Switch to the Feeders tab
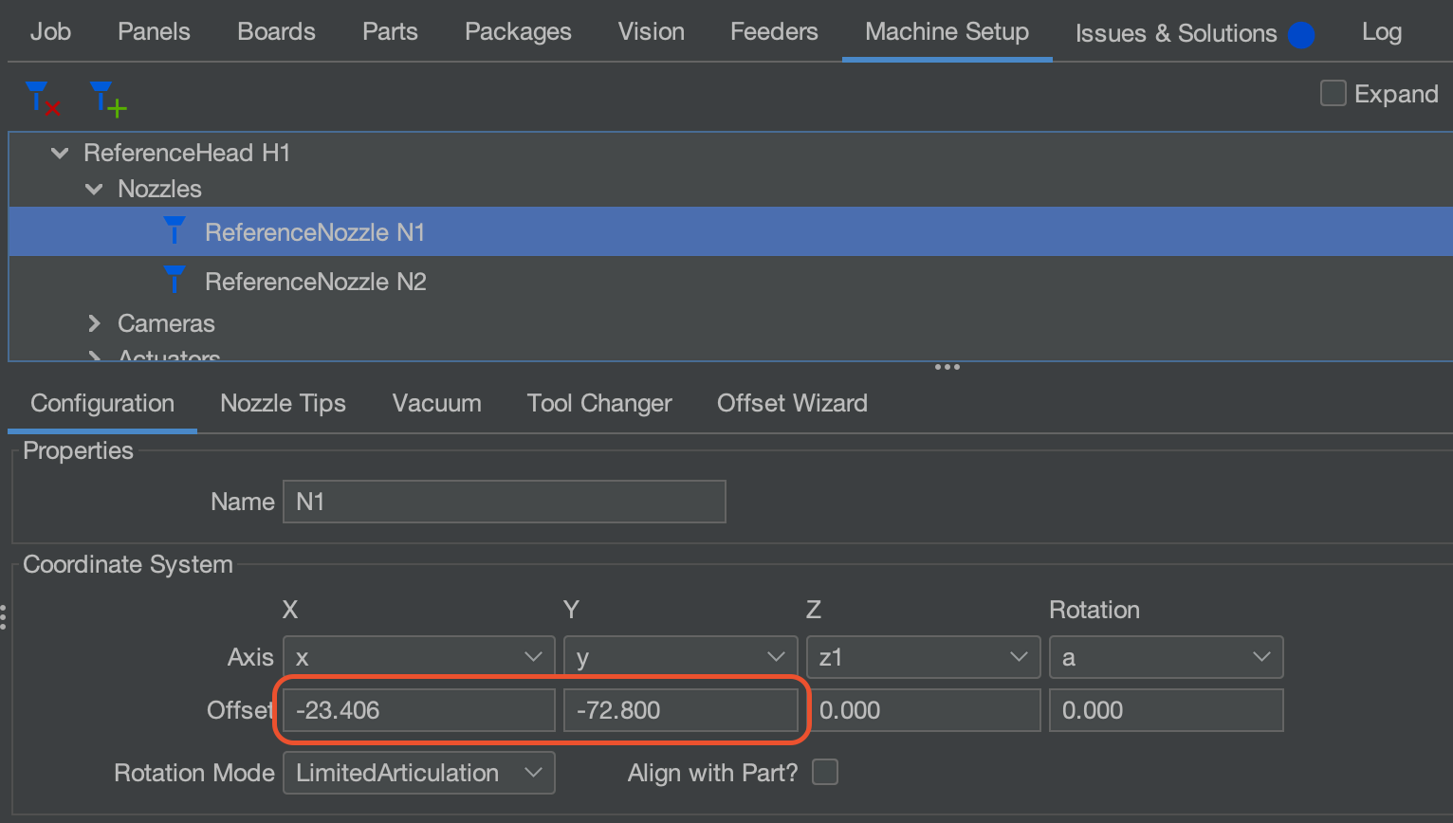Image resolution: width=1453 pixels, height=823 pixels. click(774, 31)
